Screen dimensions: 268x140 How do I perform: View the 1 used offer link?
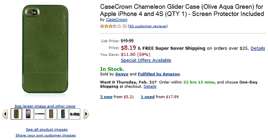click(x=148, y=97)
